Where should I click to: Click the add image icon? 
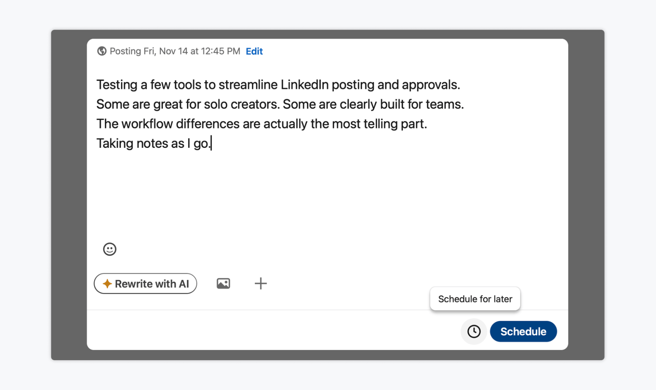click(x=223, y=283)
